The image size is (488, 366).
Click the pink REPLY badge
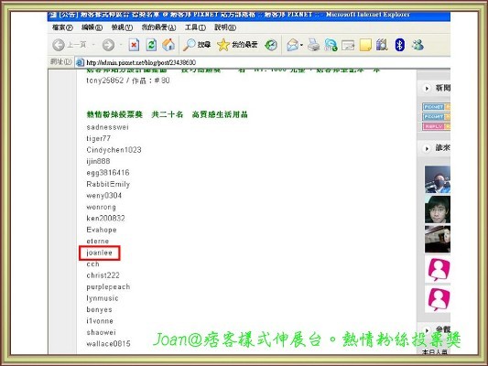(x=436, y=126)
